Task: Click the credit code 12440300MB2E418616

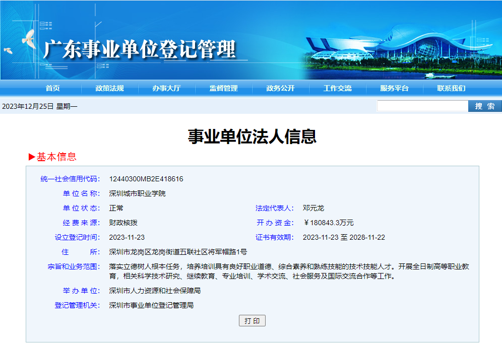Action: (146, 179)
